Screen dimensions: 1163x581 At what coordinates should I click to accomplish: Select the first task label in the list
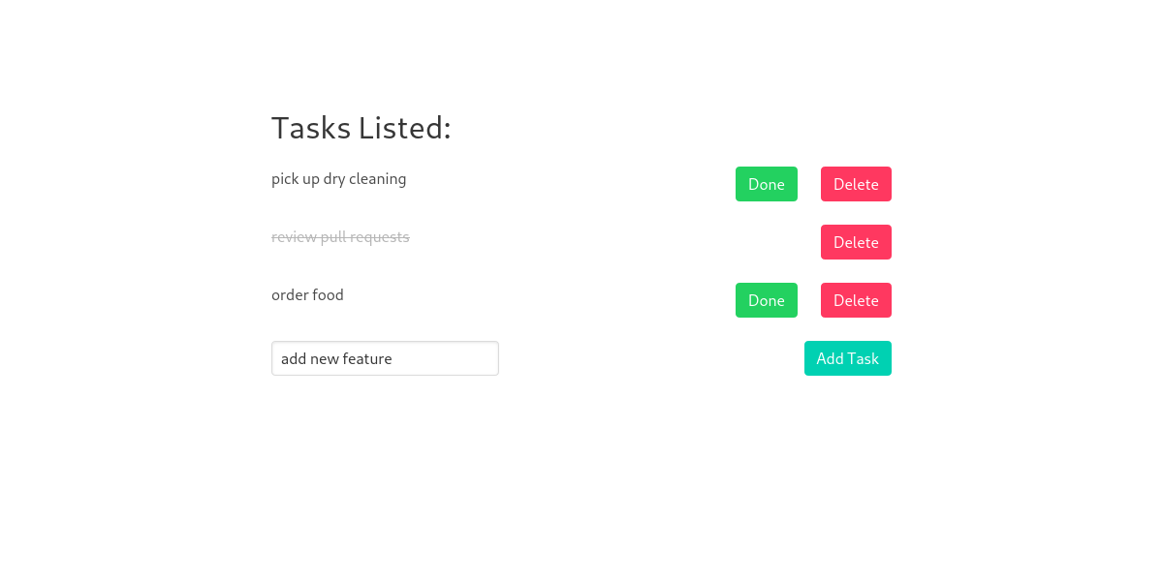point(338,179)
